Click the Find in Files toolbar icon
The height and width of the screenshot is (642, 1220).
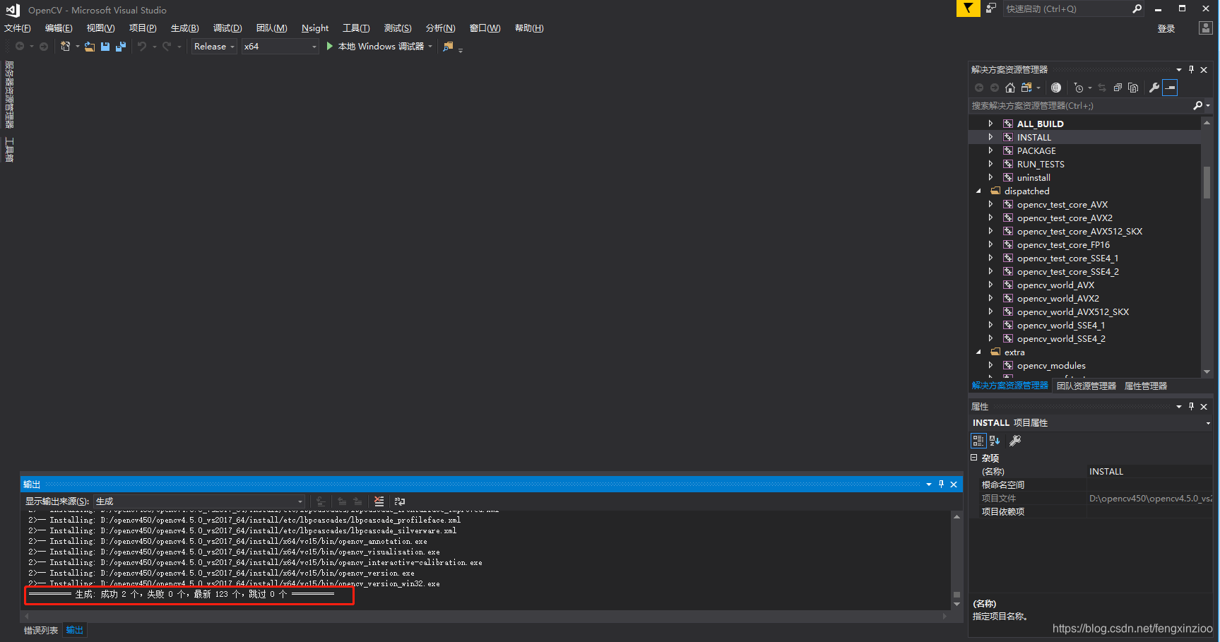tap(448, 47)
